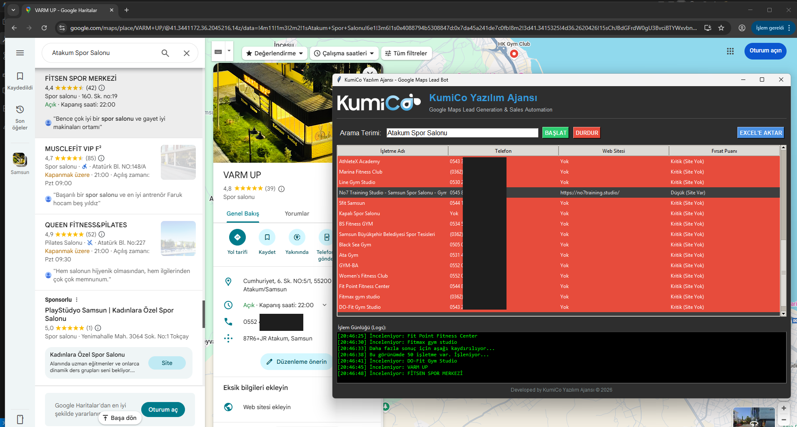Select the Marina Fitness Club row
The width and height of the screenshot is (797, 427).
click(x=558, y=172)
